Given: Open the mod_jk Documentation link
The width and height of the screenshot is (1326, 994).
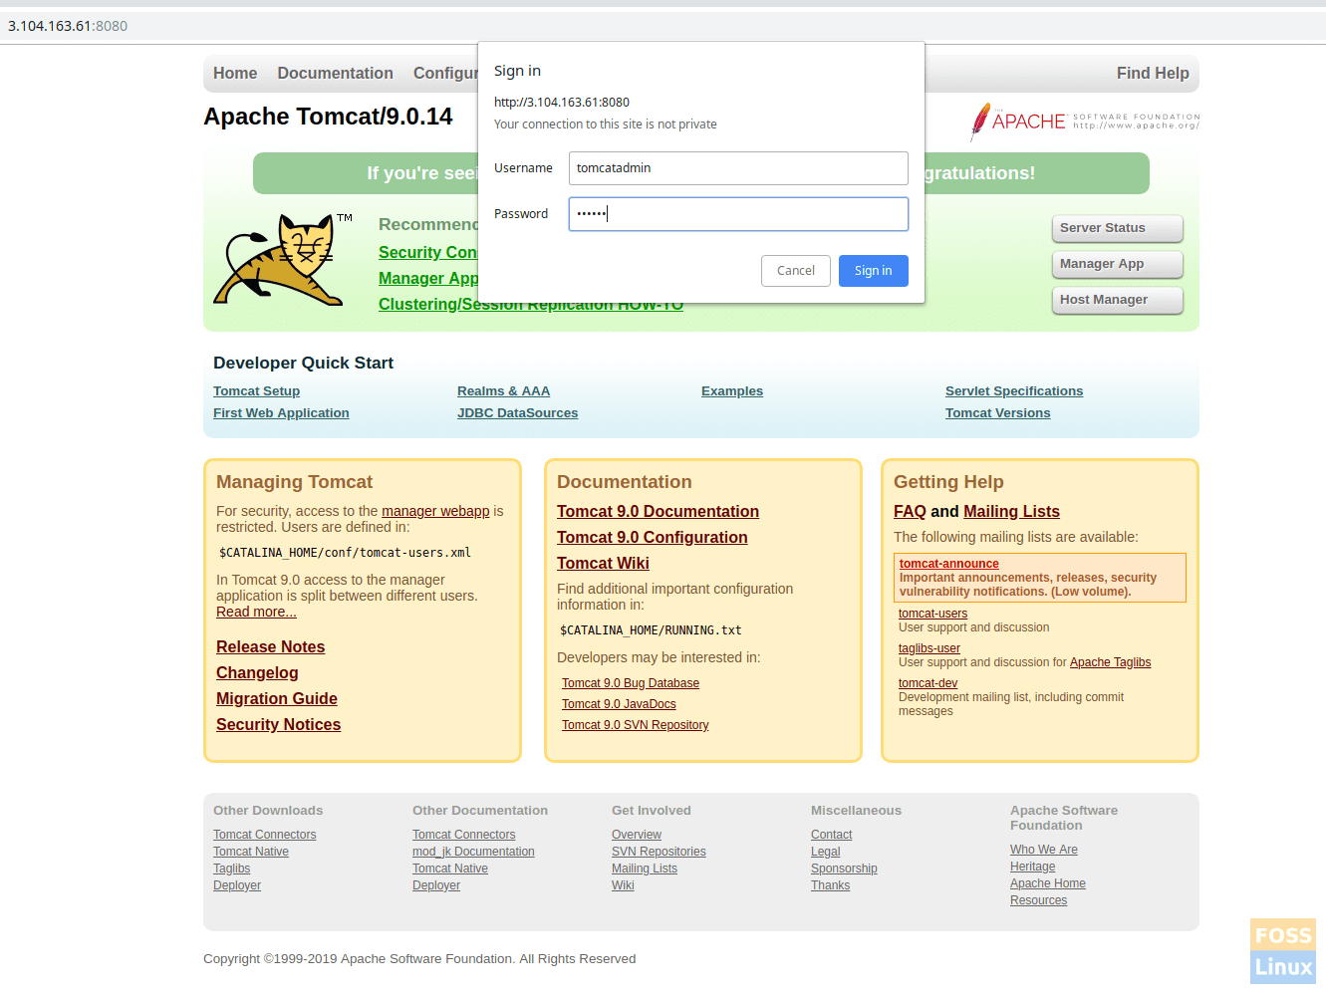Looking at the screenshot, I should click(x=473, y=852).
